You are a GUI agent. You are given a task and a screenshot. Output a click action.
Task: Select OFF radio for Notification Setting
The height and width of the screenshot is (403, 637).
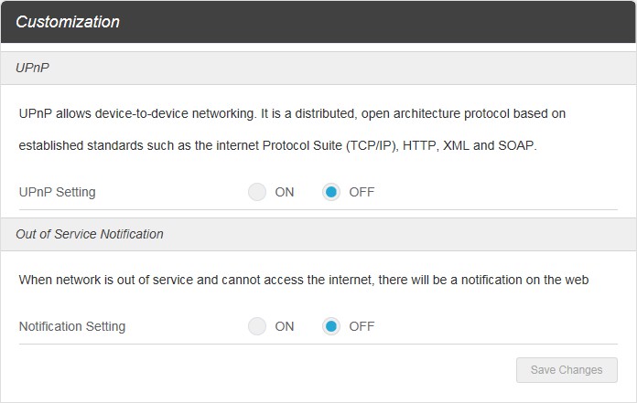[331, 326]
